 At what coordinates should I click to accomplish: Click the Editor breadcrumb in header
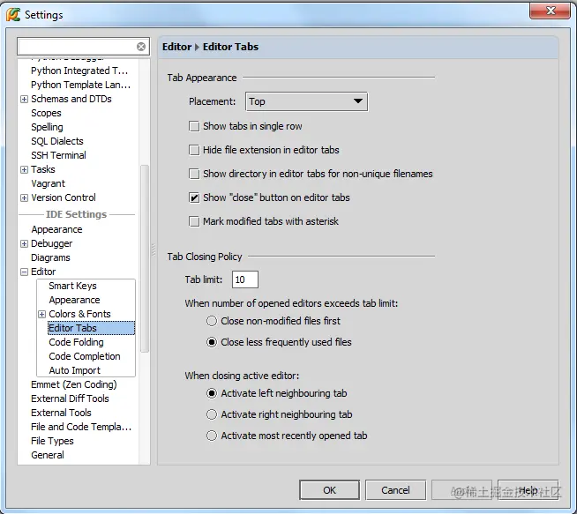177,47
